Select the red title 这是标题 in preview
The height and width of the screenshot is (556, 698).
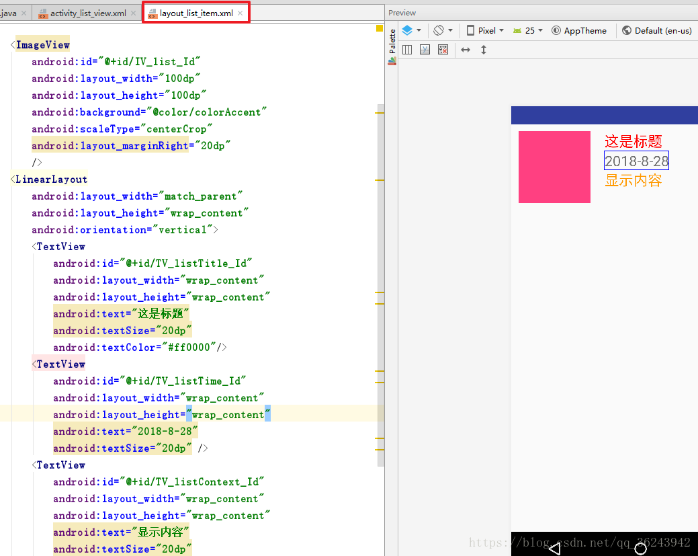(633, 141)
